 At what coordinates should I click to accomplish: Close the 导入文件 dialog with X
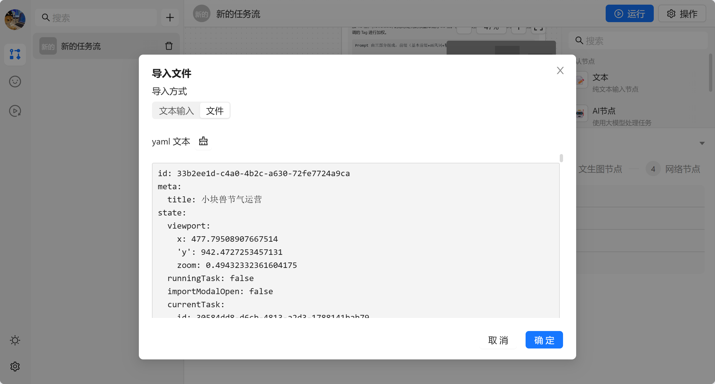(560, 70)
